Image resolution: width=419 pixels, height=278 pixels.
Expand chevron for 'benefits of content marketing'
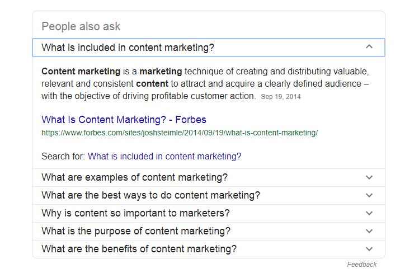(x=369, y=249)
